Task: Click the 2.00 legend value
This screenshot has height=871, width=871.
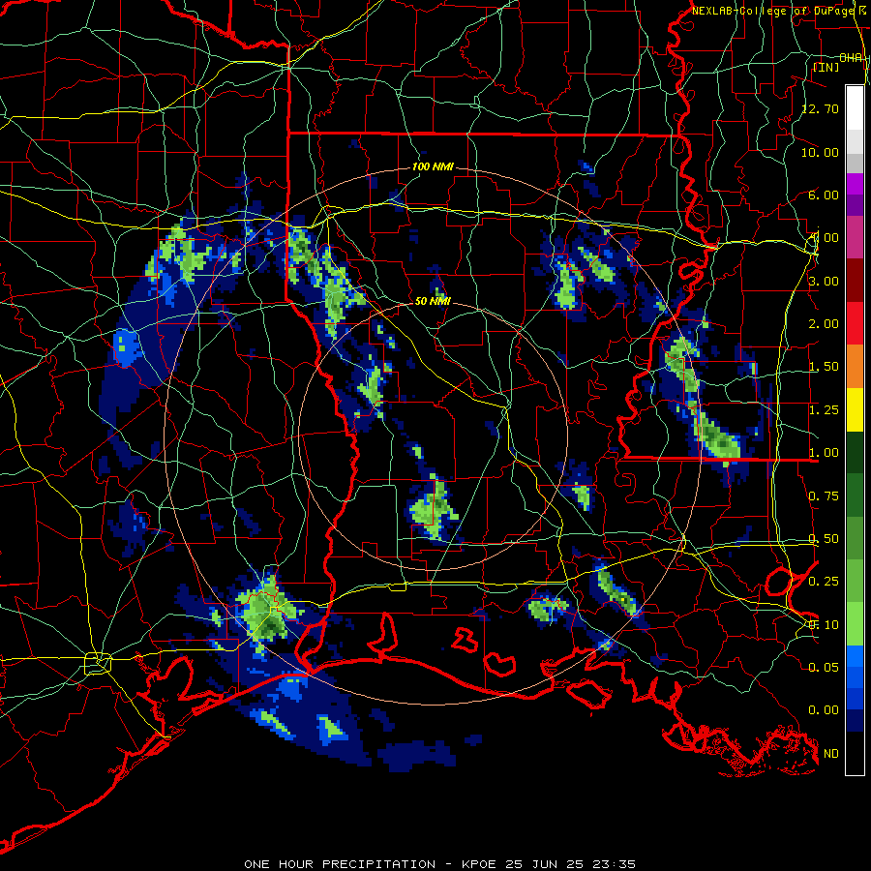Action: (x=824, y=324)
